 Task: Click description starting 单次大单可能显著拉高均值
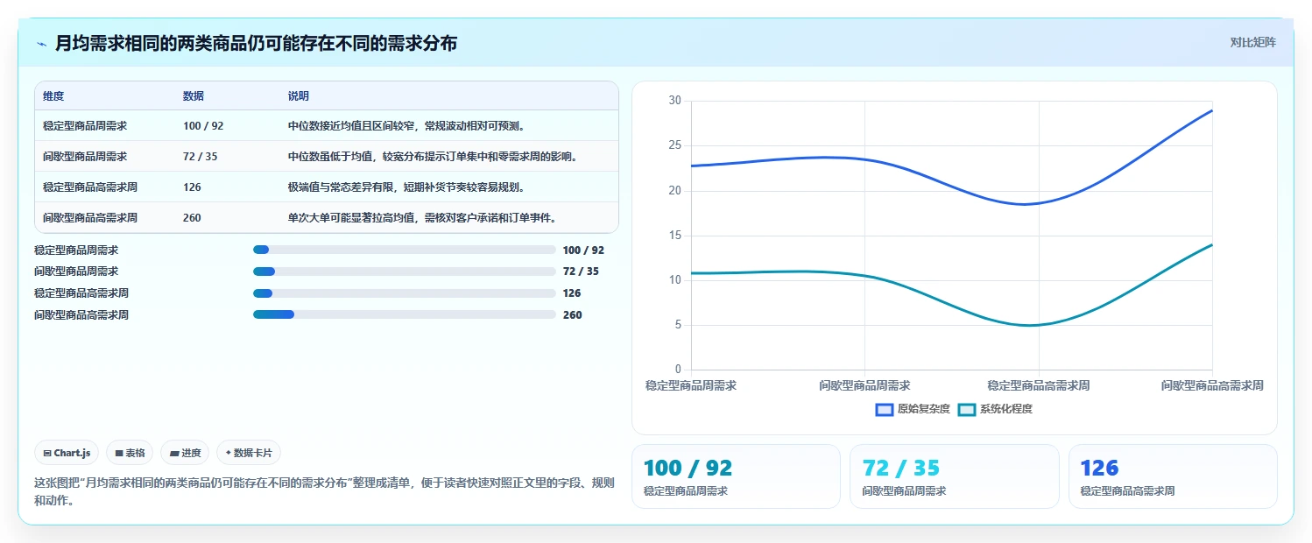coord(422,218)
